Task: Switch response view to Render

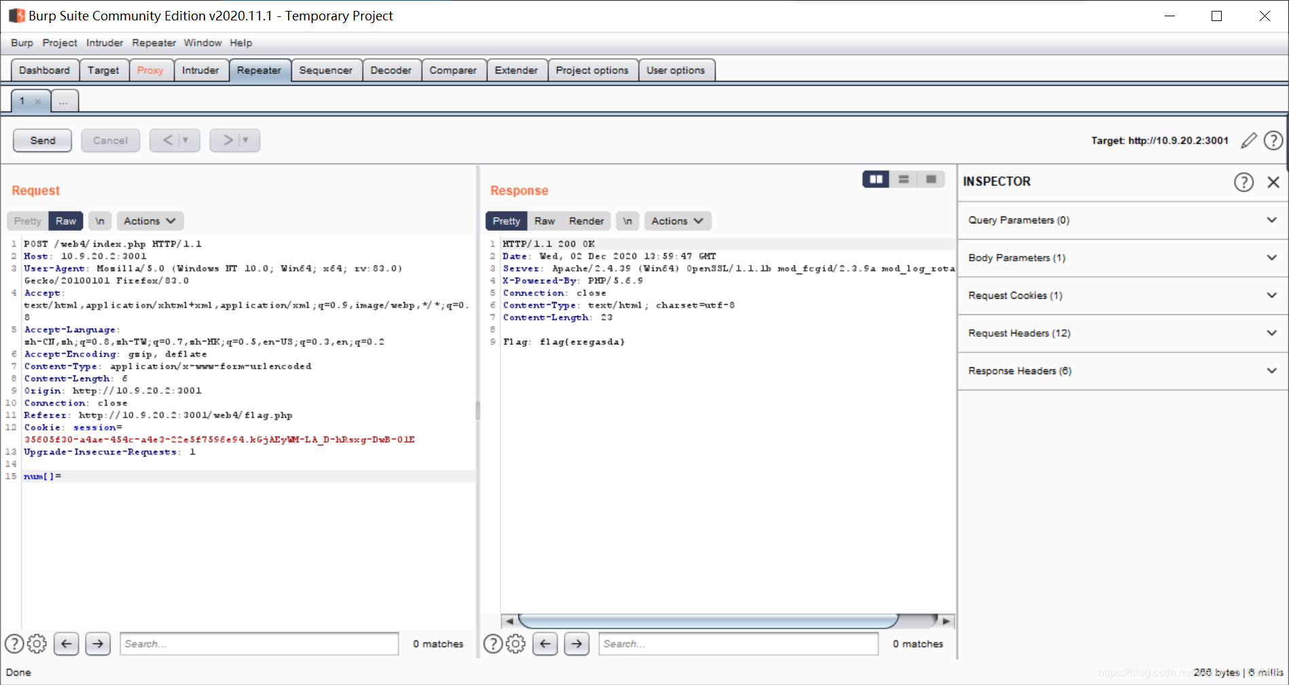Action: pyautogui.click(x=586, y=221)
